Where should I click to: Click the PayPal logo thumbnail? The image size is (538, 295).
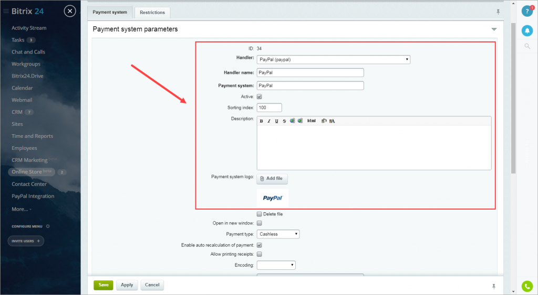coord(273,198)
